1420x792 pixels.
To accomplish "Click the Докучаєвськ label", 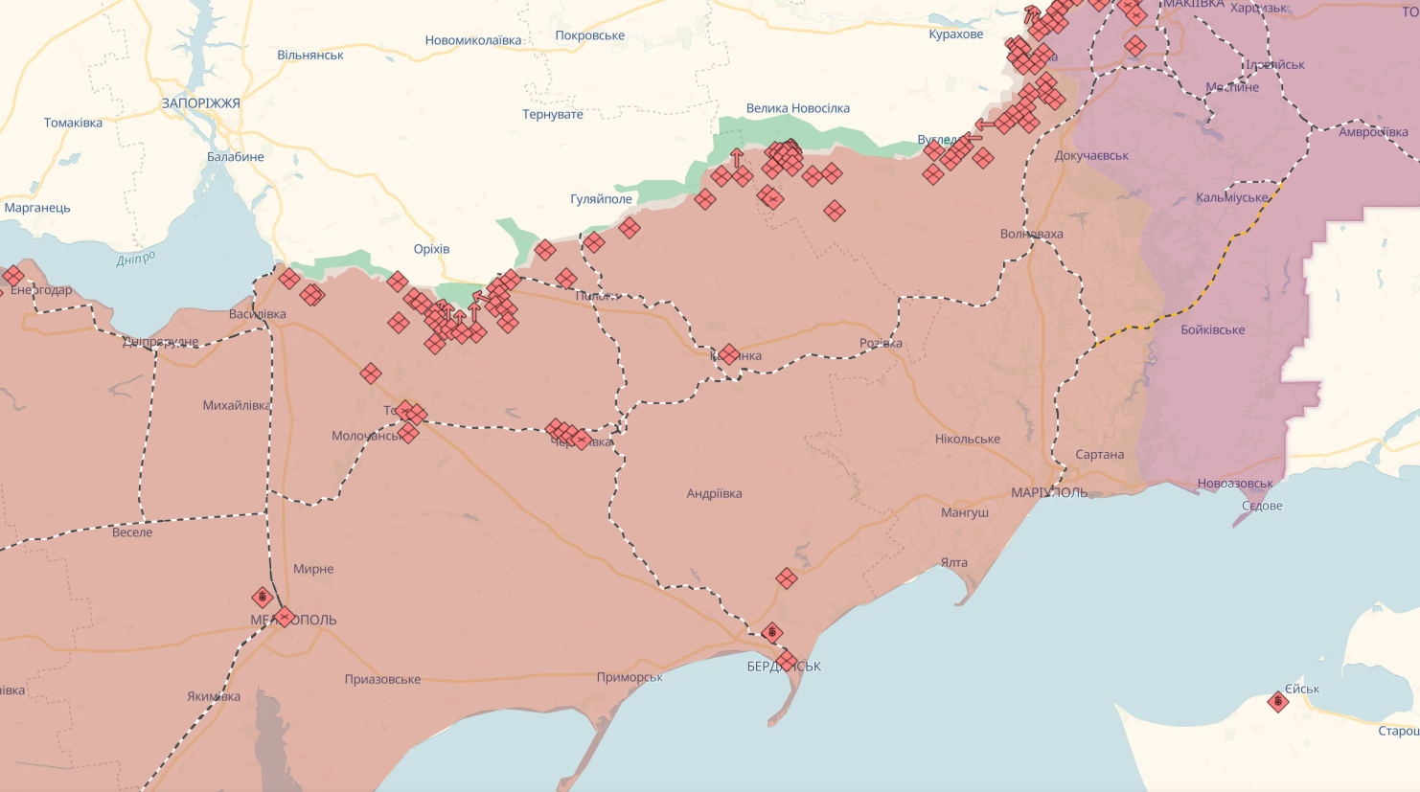I will (1091, 155).
